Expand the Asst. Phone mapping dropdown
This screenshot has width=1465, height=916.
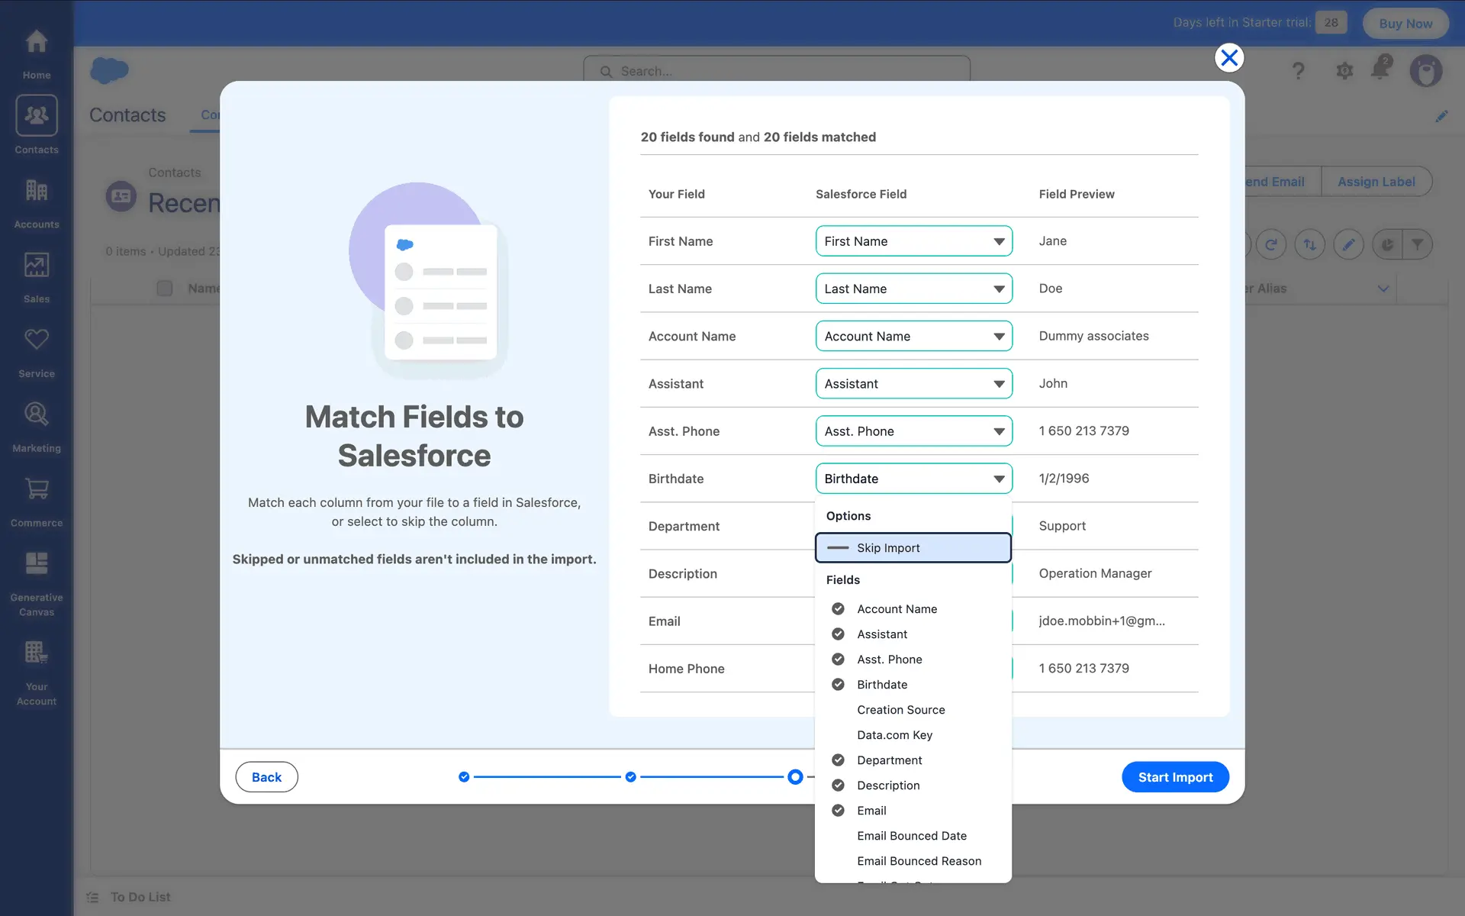pyautogui.click(x=913, y=431)
